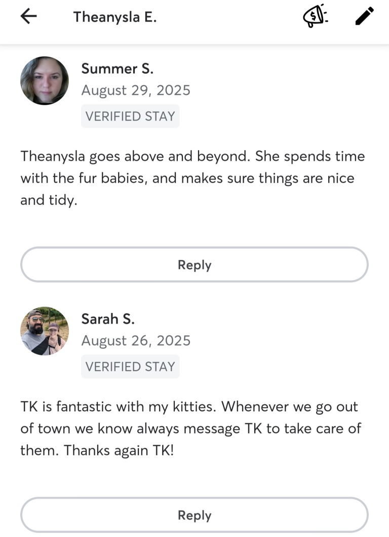This screenshot has width=389, height=537.
Task: Tap the Verified Stay badge under Summer S.
Action: [130, 116]
